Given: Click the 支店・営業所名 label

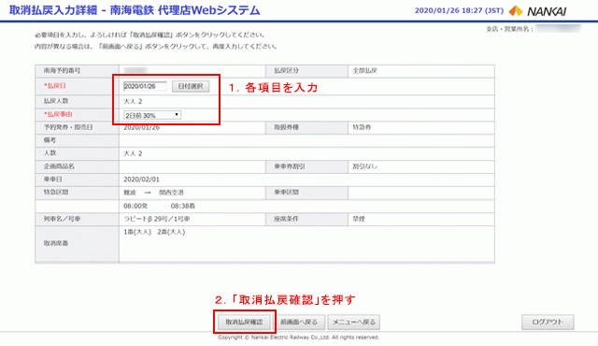Looking at the screenshot, I should pyautogui.click(x=509, y=29).
